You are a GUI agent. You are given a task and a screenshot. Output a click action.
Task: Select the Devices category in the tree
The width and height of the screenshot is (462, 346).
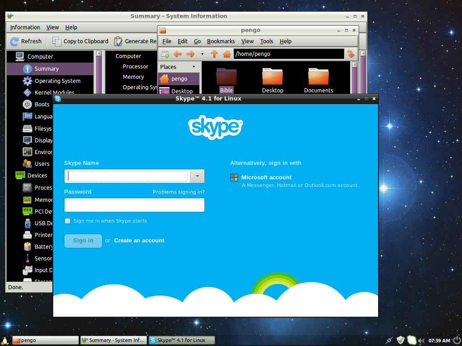point(31,176)
